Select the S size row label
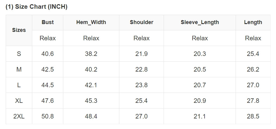Screen dimensions: 276x129 [19, 54]
